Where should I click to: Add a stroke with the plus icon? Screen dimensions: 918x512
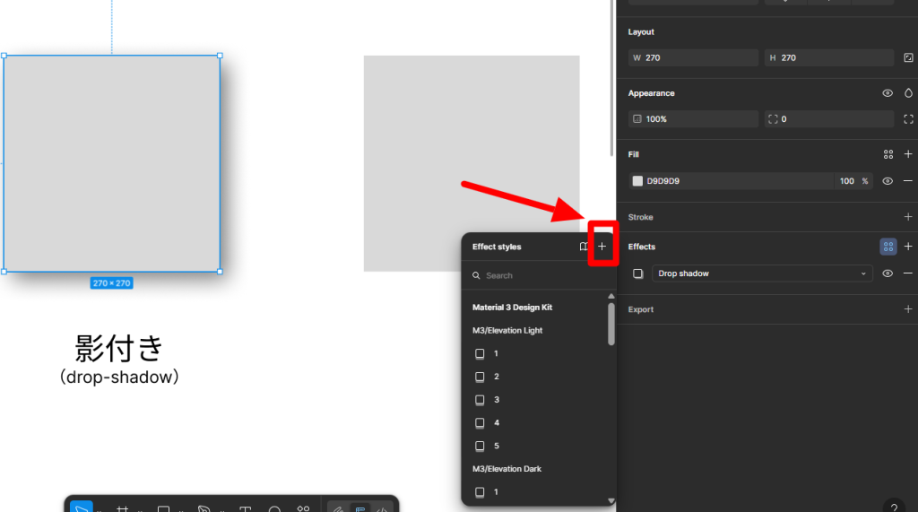coord(908,217)
